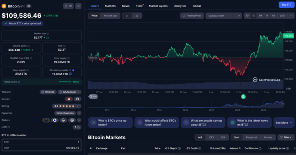
Task: Switch to candlestick chart icon
Action: (137, 16)
